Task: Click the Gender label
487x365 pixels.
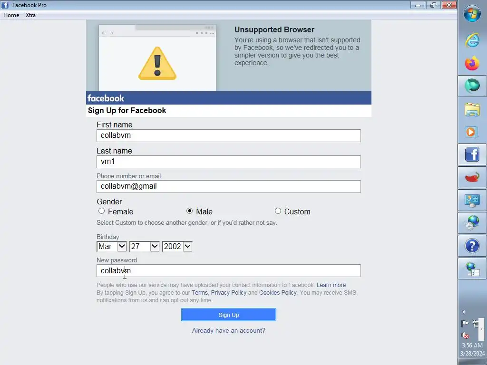Action: [x=109, y=202]
